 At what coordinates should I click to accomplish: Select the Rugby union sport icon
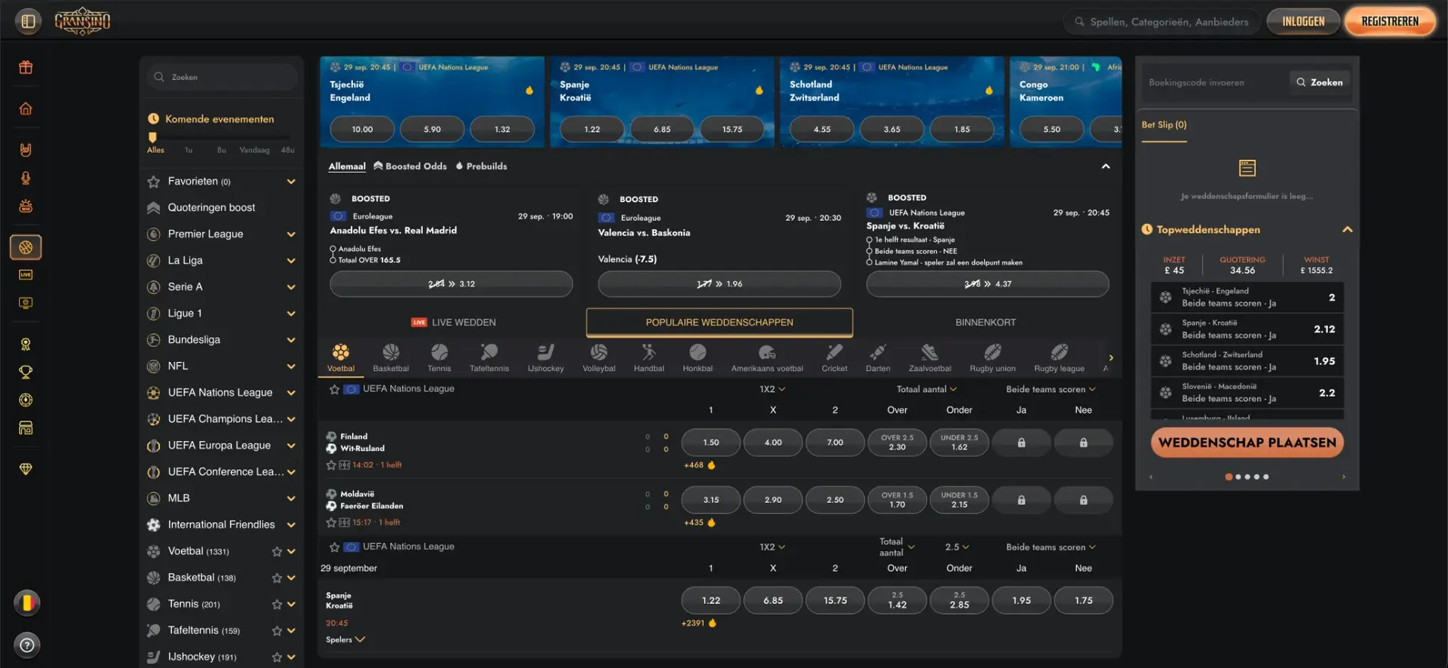(x=992, y=357)
